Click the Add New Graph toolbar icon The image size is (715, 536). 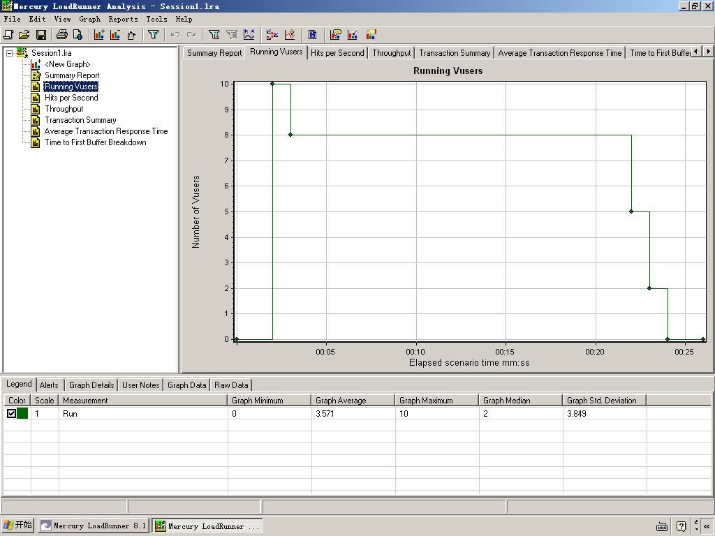[99, 35]
